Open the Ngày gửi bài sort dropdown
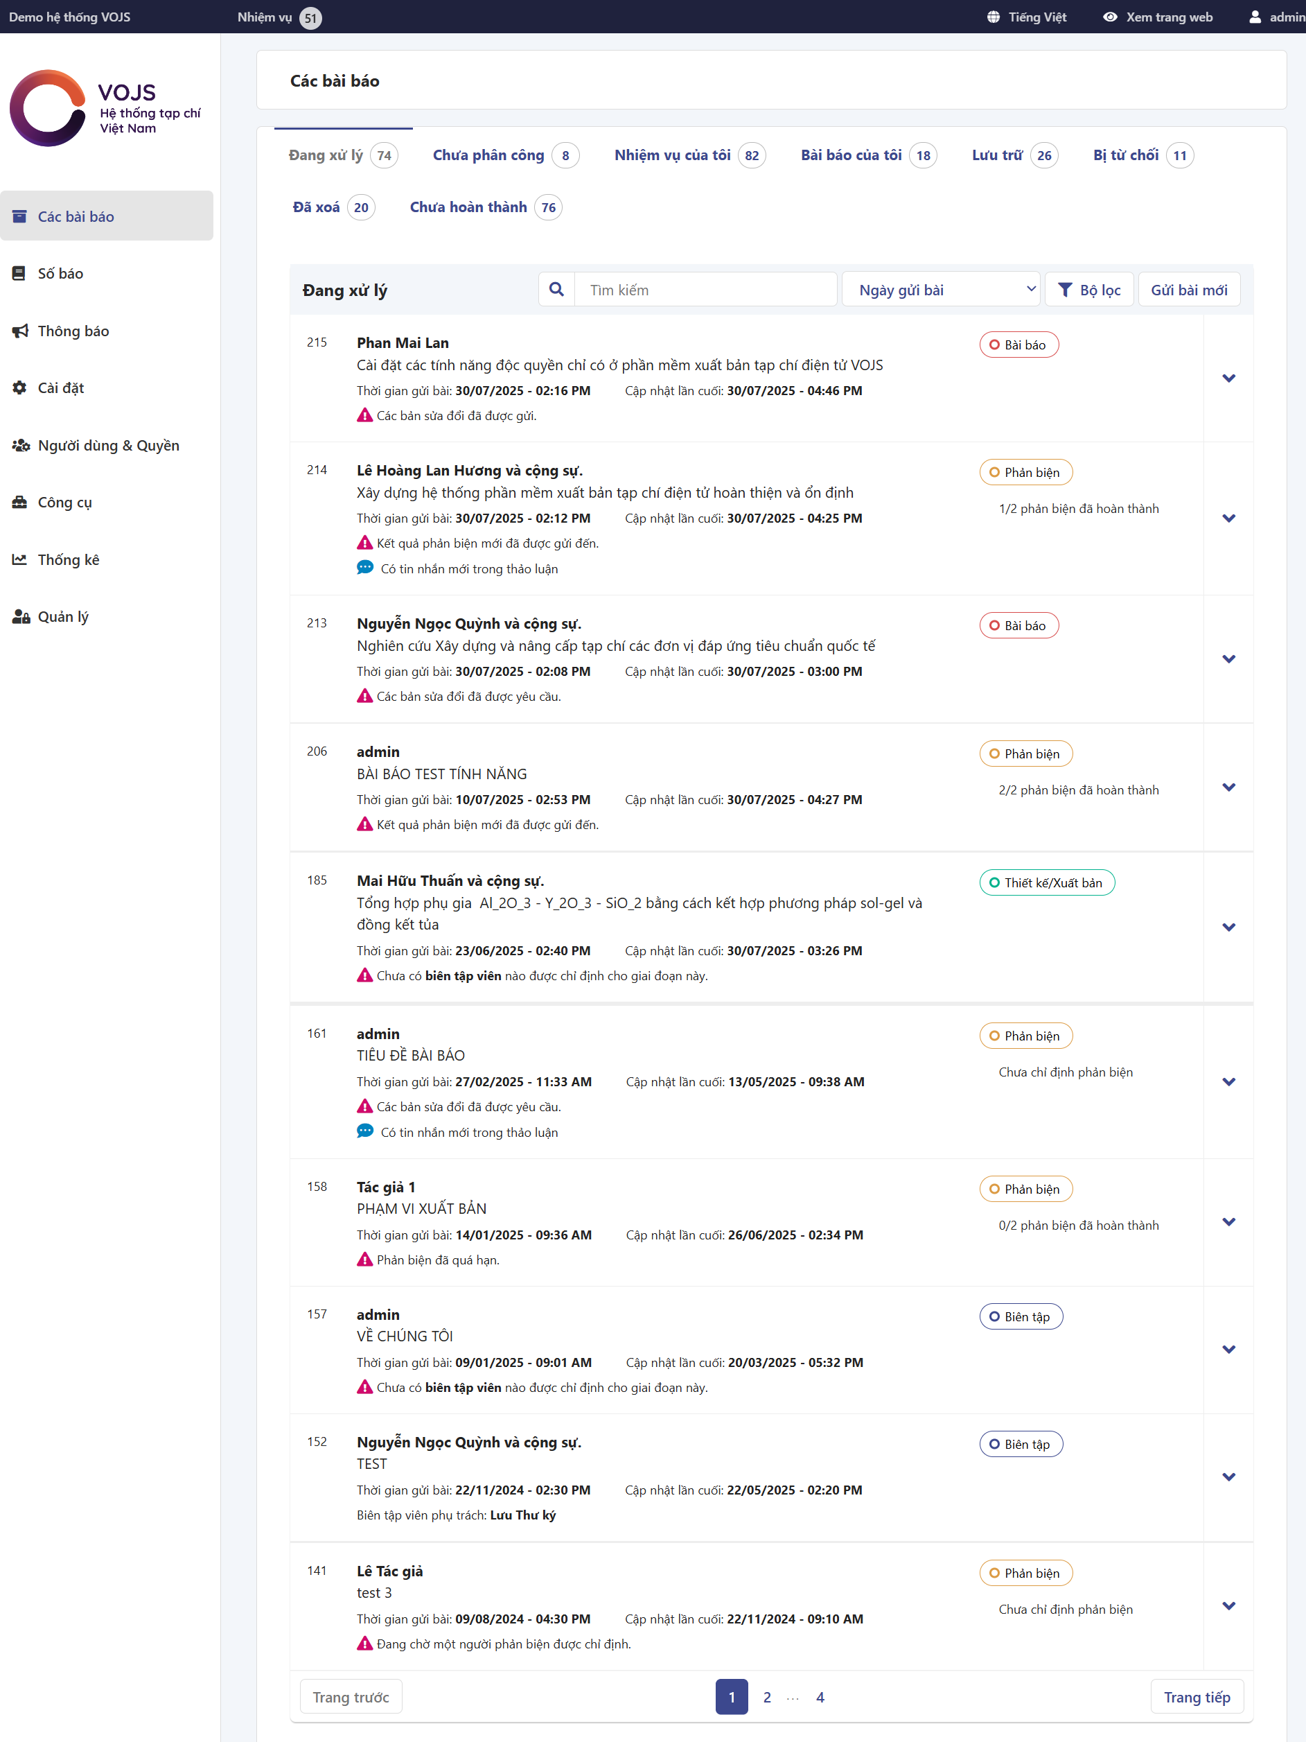 (x=941, y=290)
